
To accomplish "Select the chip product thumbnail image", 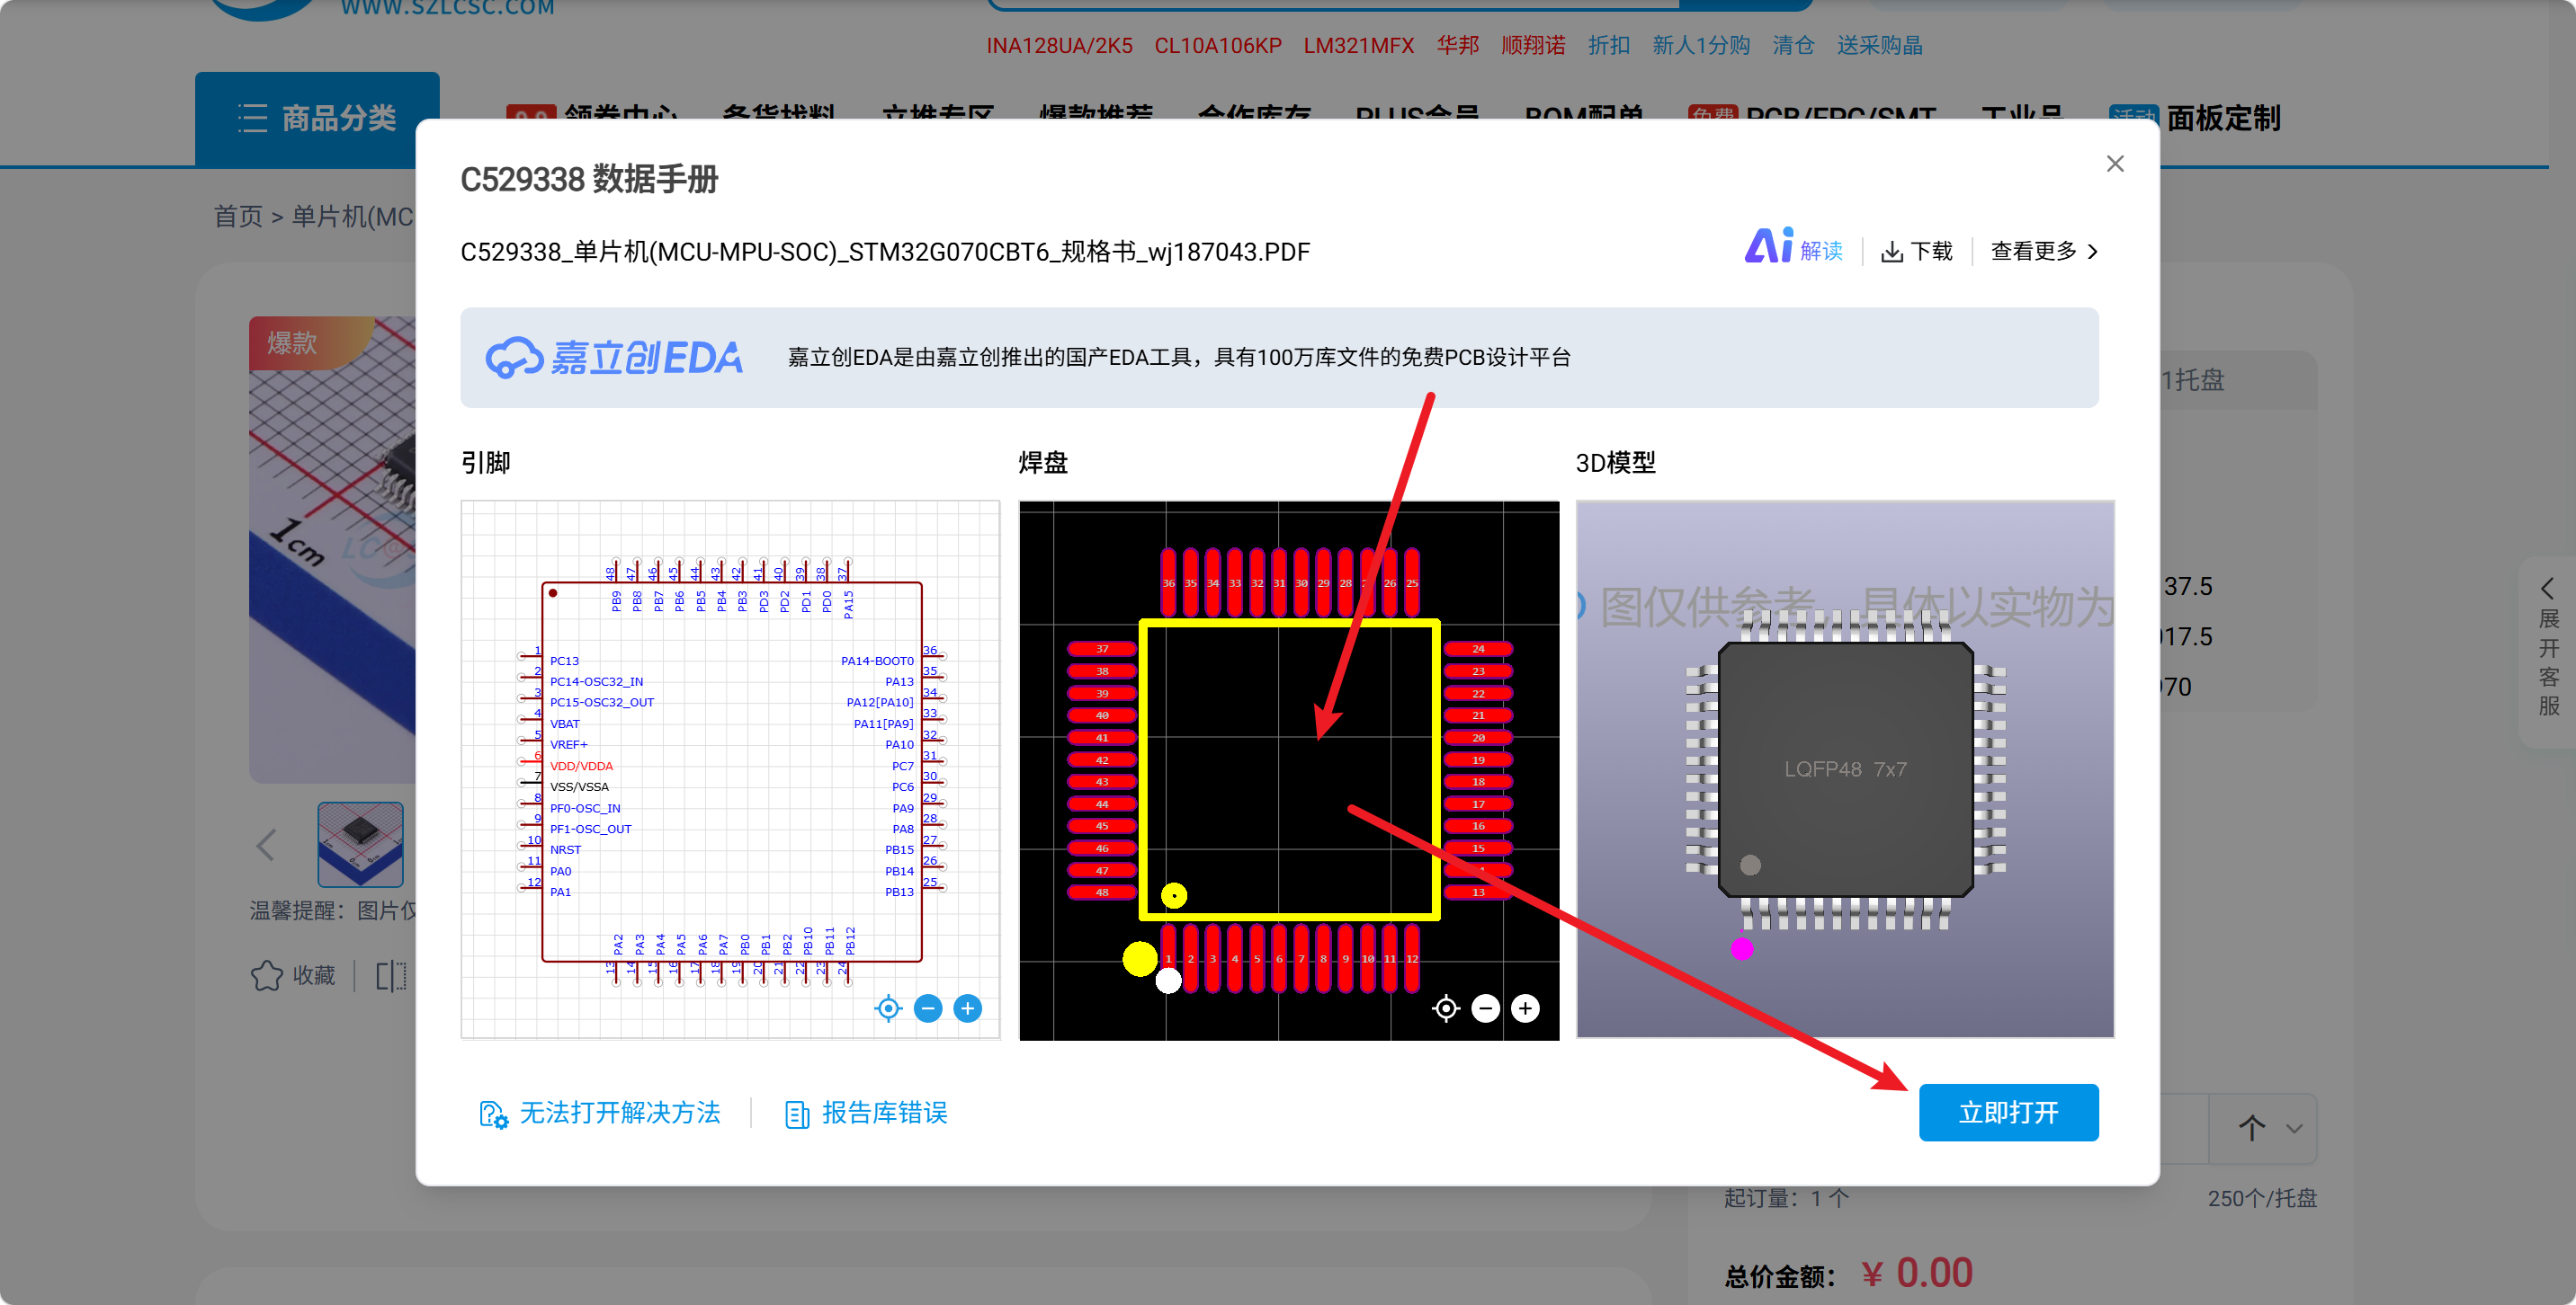I will pyautogui.click(x=360, y=844).
